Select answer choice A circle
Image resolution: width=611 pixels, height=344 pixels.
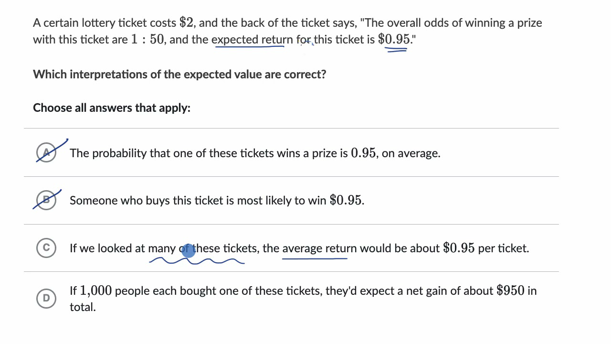[x=46, y=153]
